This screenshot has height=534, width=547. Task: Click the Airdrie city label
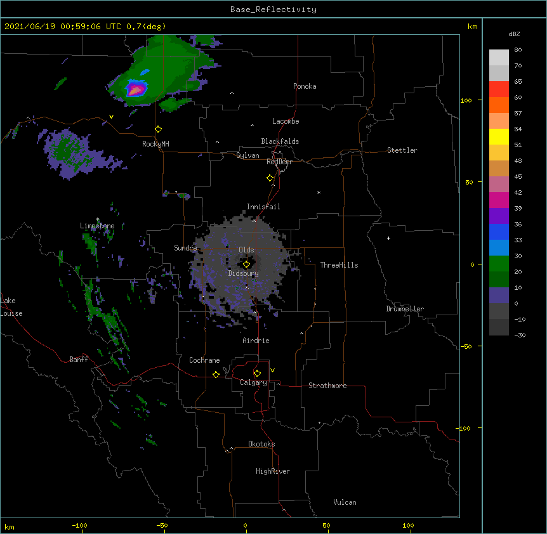pyautogui.click(x=256, y=341)
